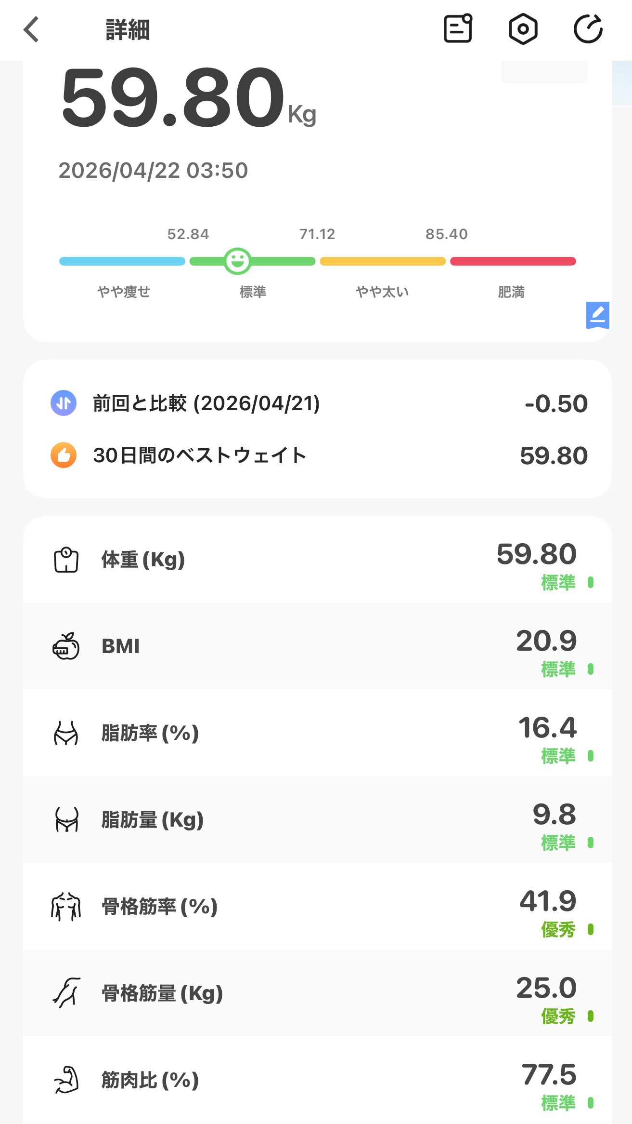Tap the back arrow in header
The height and width of the screenshot is (1124, 632).
click(x=32, y=29)
